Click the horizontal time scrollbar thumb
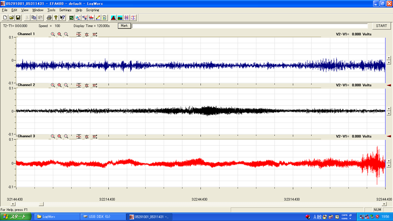Image resolution: width=393 pixels, height=221 pixels. [42, 204]
